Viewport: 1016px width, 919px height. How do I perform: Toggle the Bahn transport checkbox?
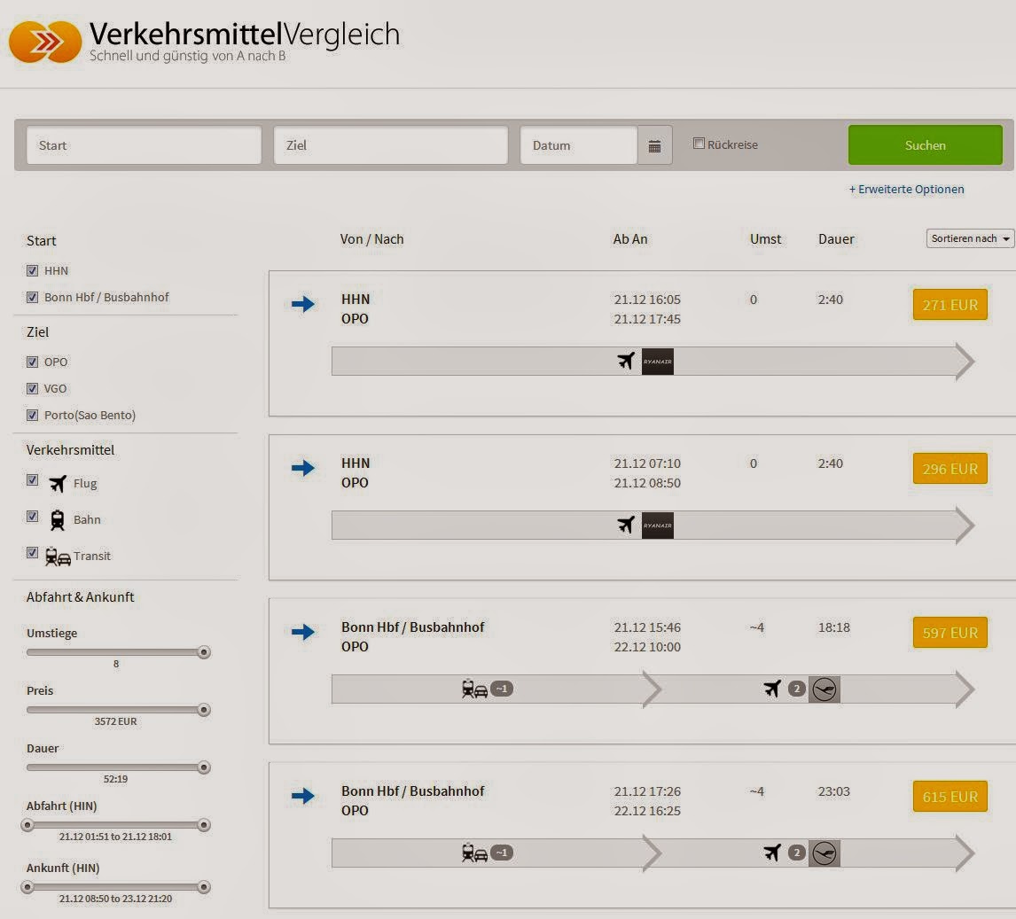(33, 516)
